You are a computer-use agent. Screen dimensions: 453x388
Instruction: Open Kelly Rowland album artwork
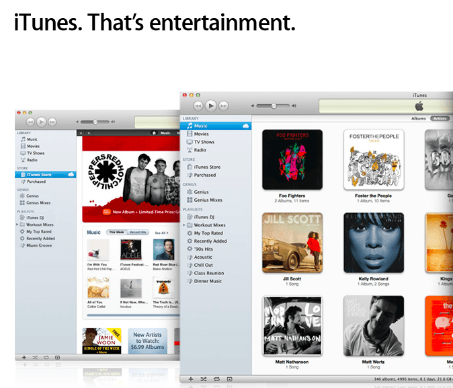pos(374,243)
